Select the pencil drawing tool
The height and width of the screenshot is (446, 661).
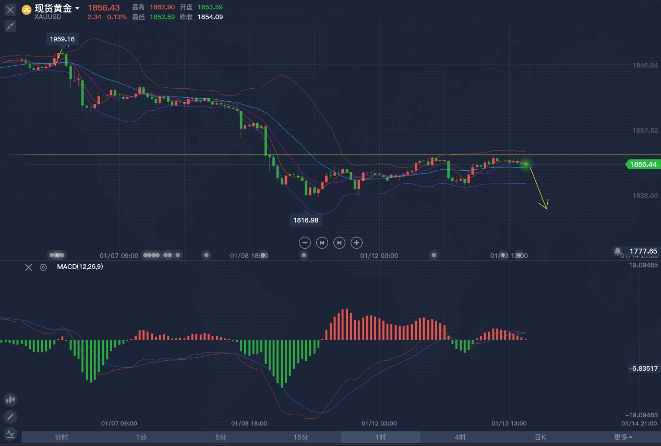click(10, 417)
